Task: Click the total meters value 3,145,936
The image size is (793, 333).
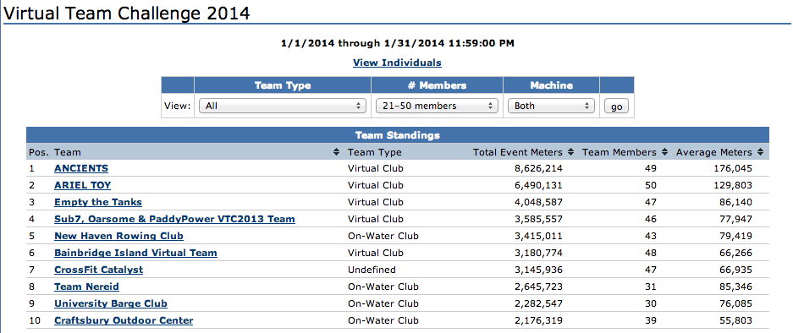Action: coord(538,270)
